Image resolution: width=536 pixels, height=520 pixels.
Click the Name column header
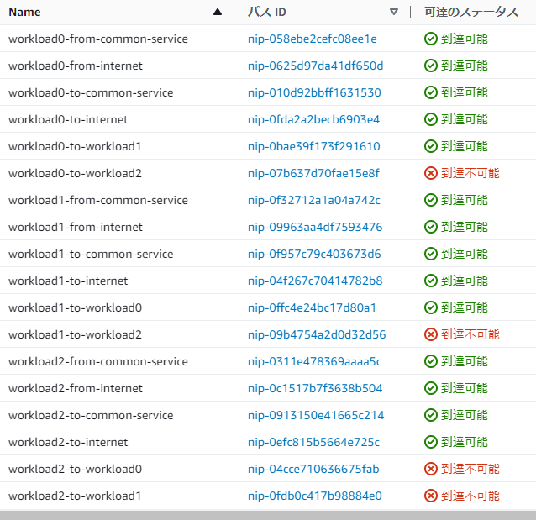[x=24, y=13]
